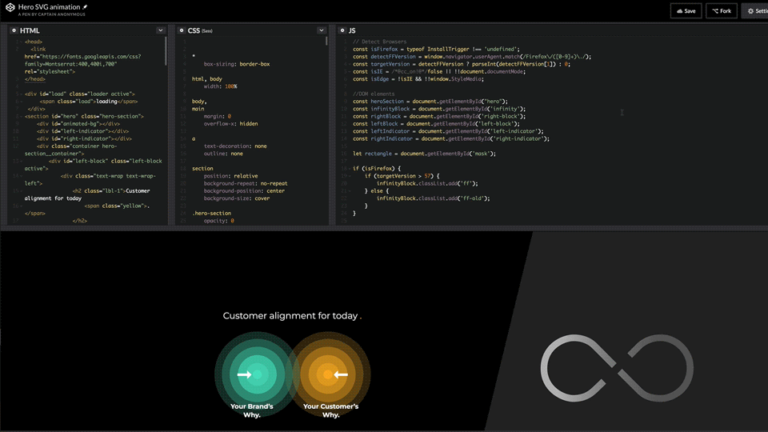768x432 pixels.
Task: Expand the CSS panel dropdown arrow
Action: [322, 30]
